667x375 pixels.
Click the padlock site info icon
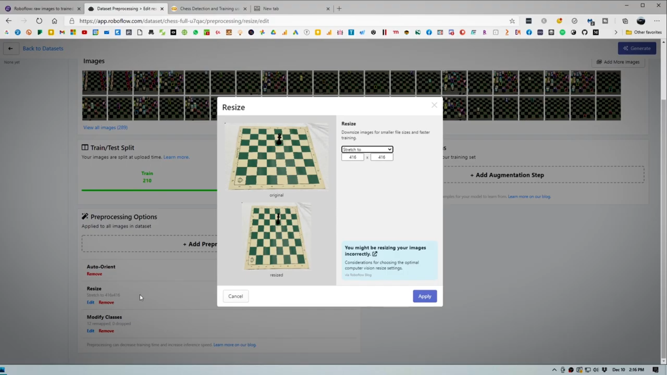72,21
